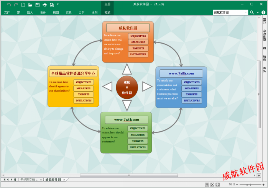
Task: Click the zoom out minus button
Action: click(237, 185)
